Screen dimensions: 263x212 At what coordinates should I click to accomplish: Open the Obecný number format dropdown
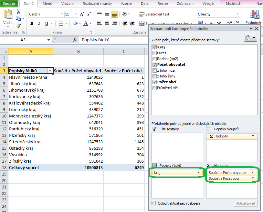tap(238, 14)
